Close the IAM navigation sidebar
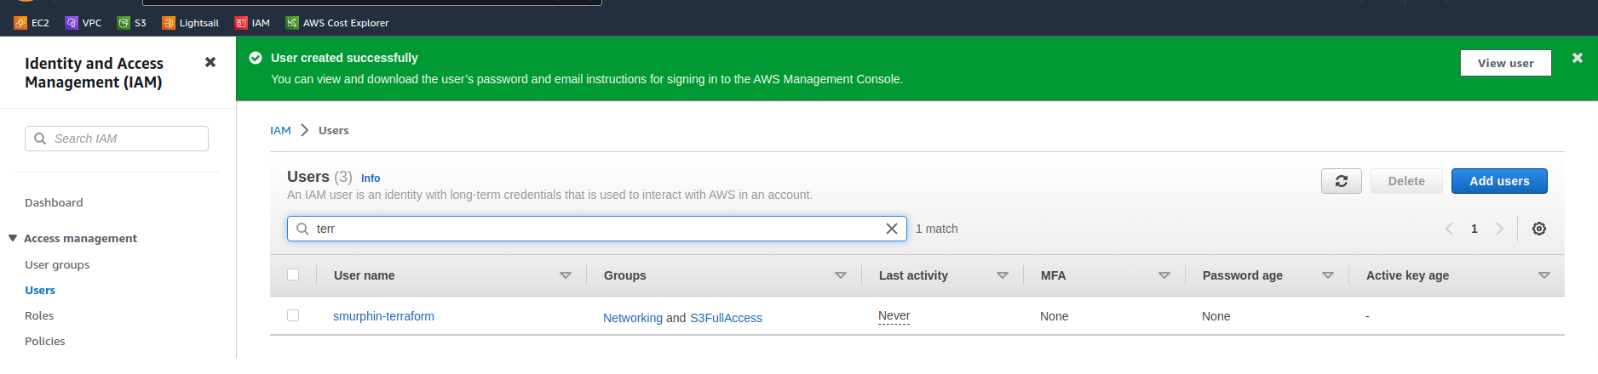 210,62
